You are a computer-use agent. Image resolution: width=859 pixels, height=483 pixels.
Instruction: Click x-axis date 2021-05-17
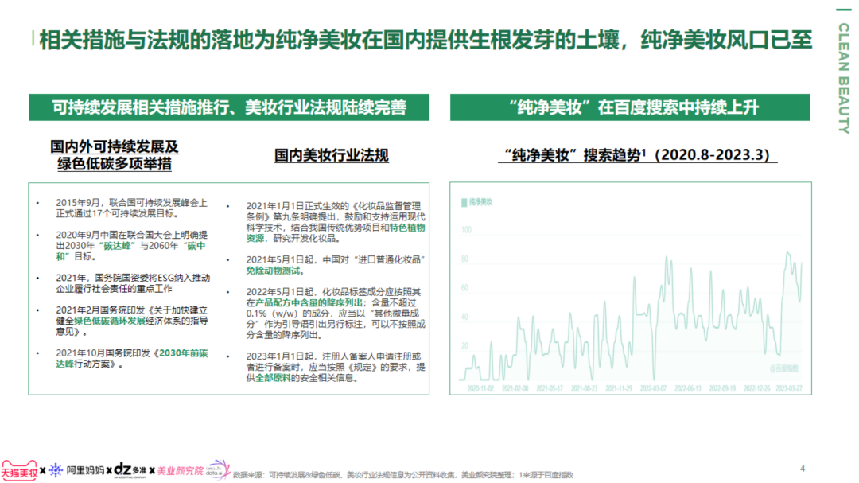point(550,388)
